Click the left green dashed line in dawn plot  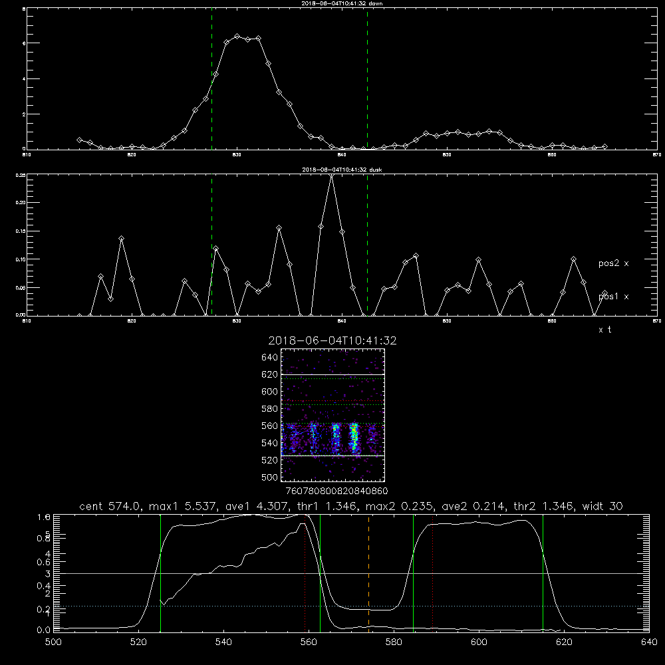(211, 80)
